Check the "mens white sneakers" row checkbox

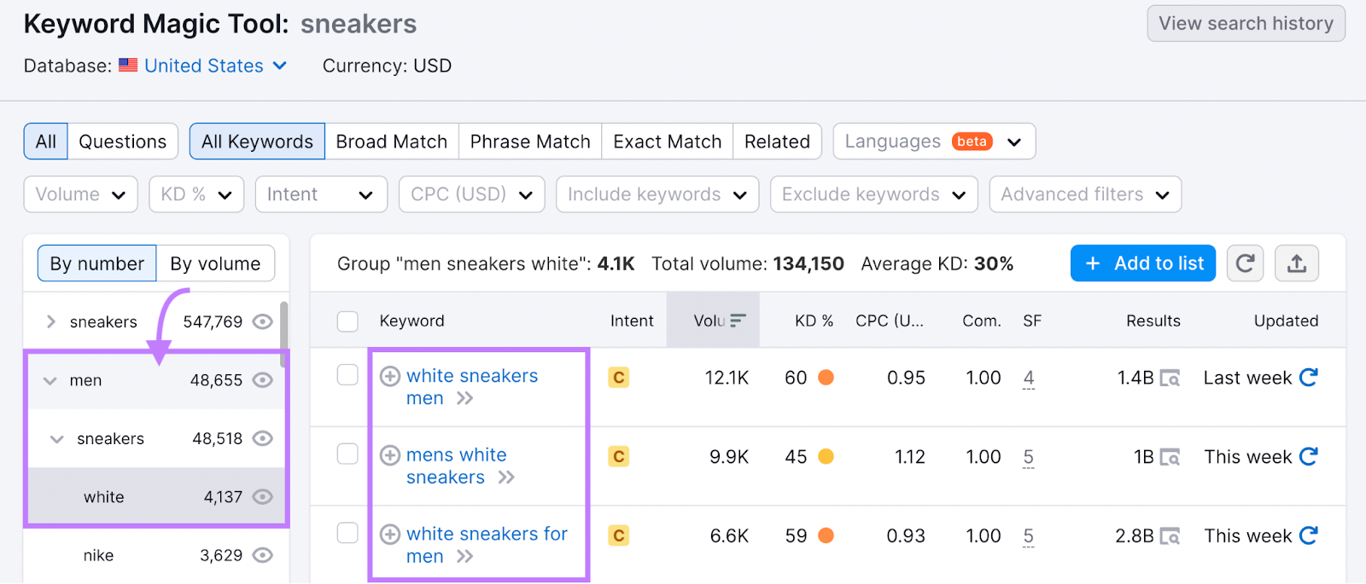[347, 454]
